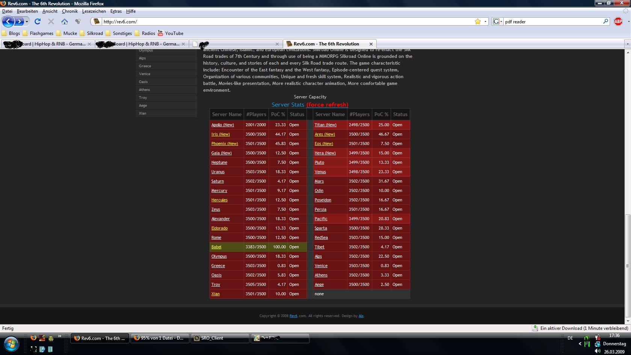Viewport: 631px width, 355px height.
Task: Go to the home page icon
Action: pyautogui.click(x=65, y=21)
